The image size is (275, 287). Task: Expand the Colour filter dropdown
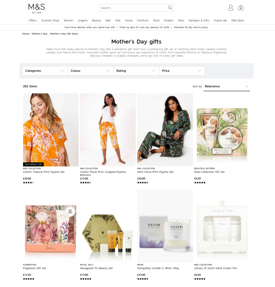(91, 71)
